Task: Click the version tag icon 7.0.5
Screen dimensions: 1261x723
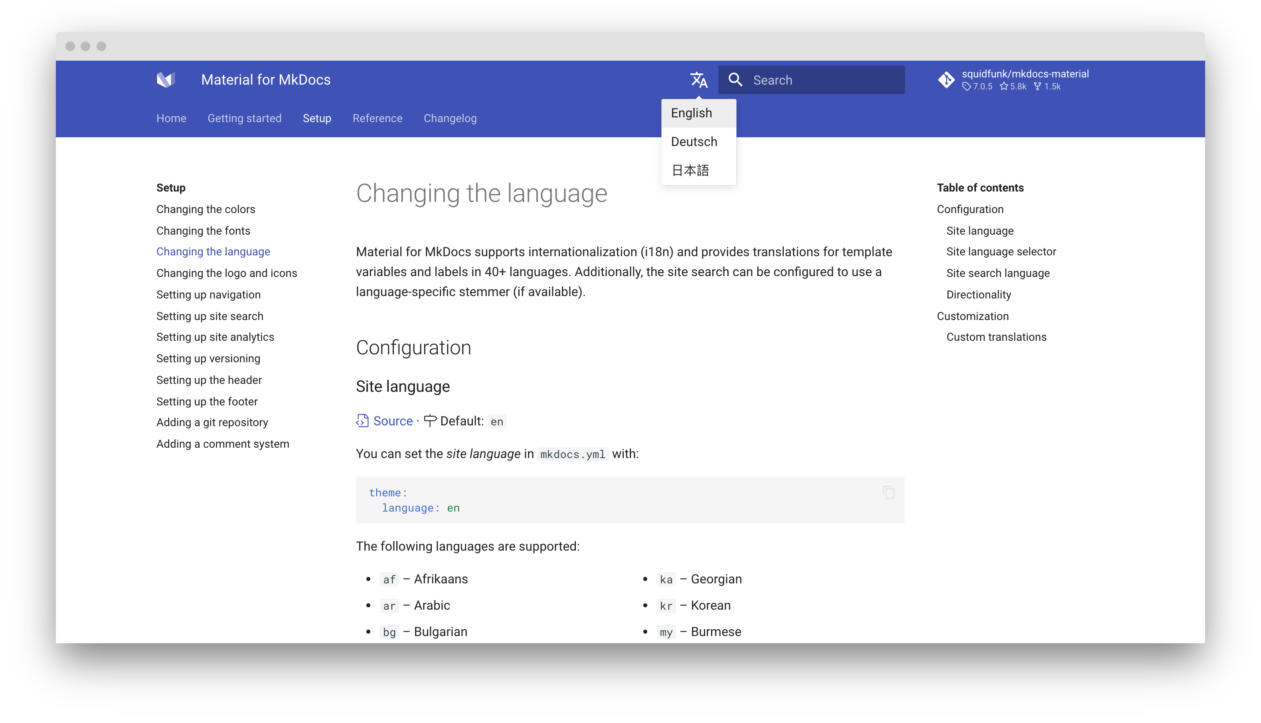Action: [966, 87]
